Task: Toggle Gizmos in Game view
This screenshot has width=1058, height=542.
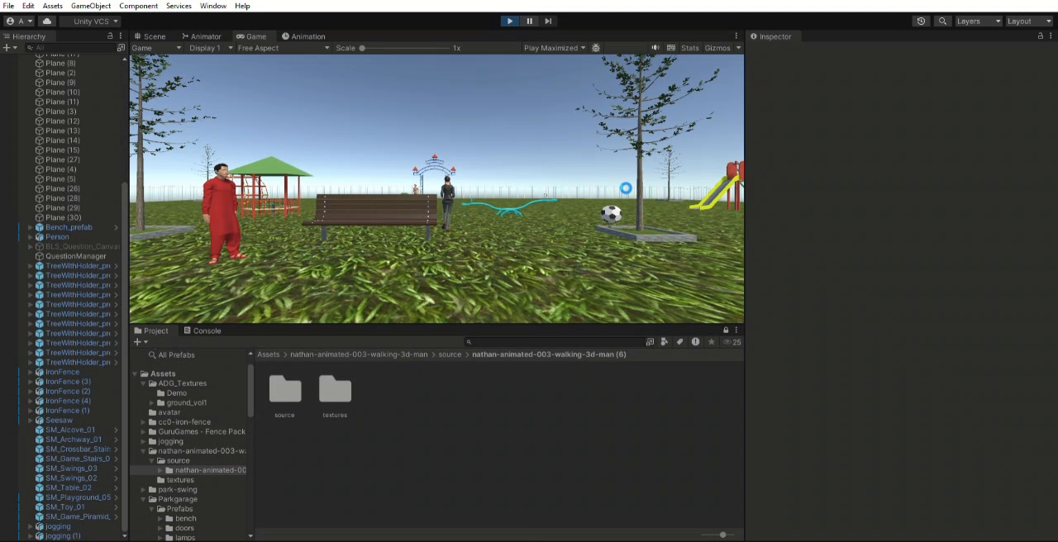Action: [x=717, y=48]
